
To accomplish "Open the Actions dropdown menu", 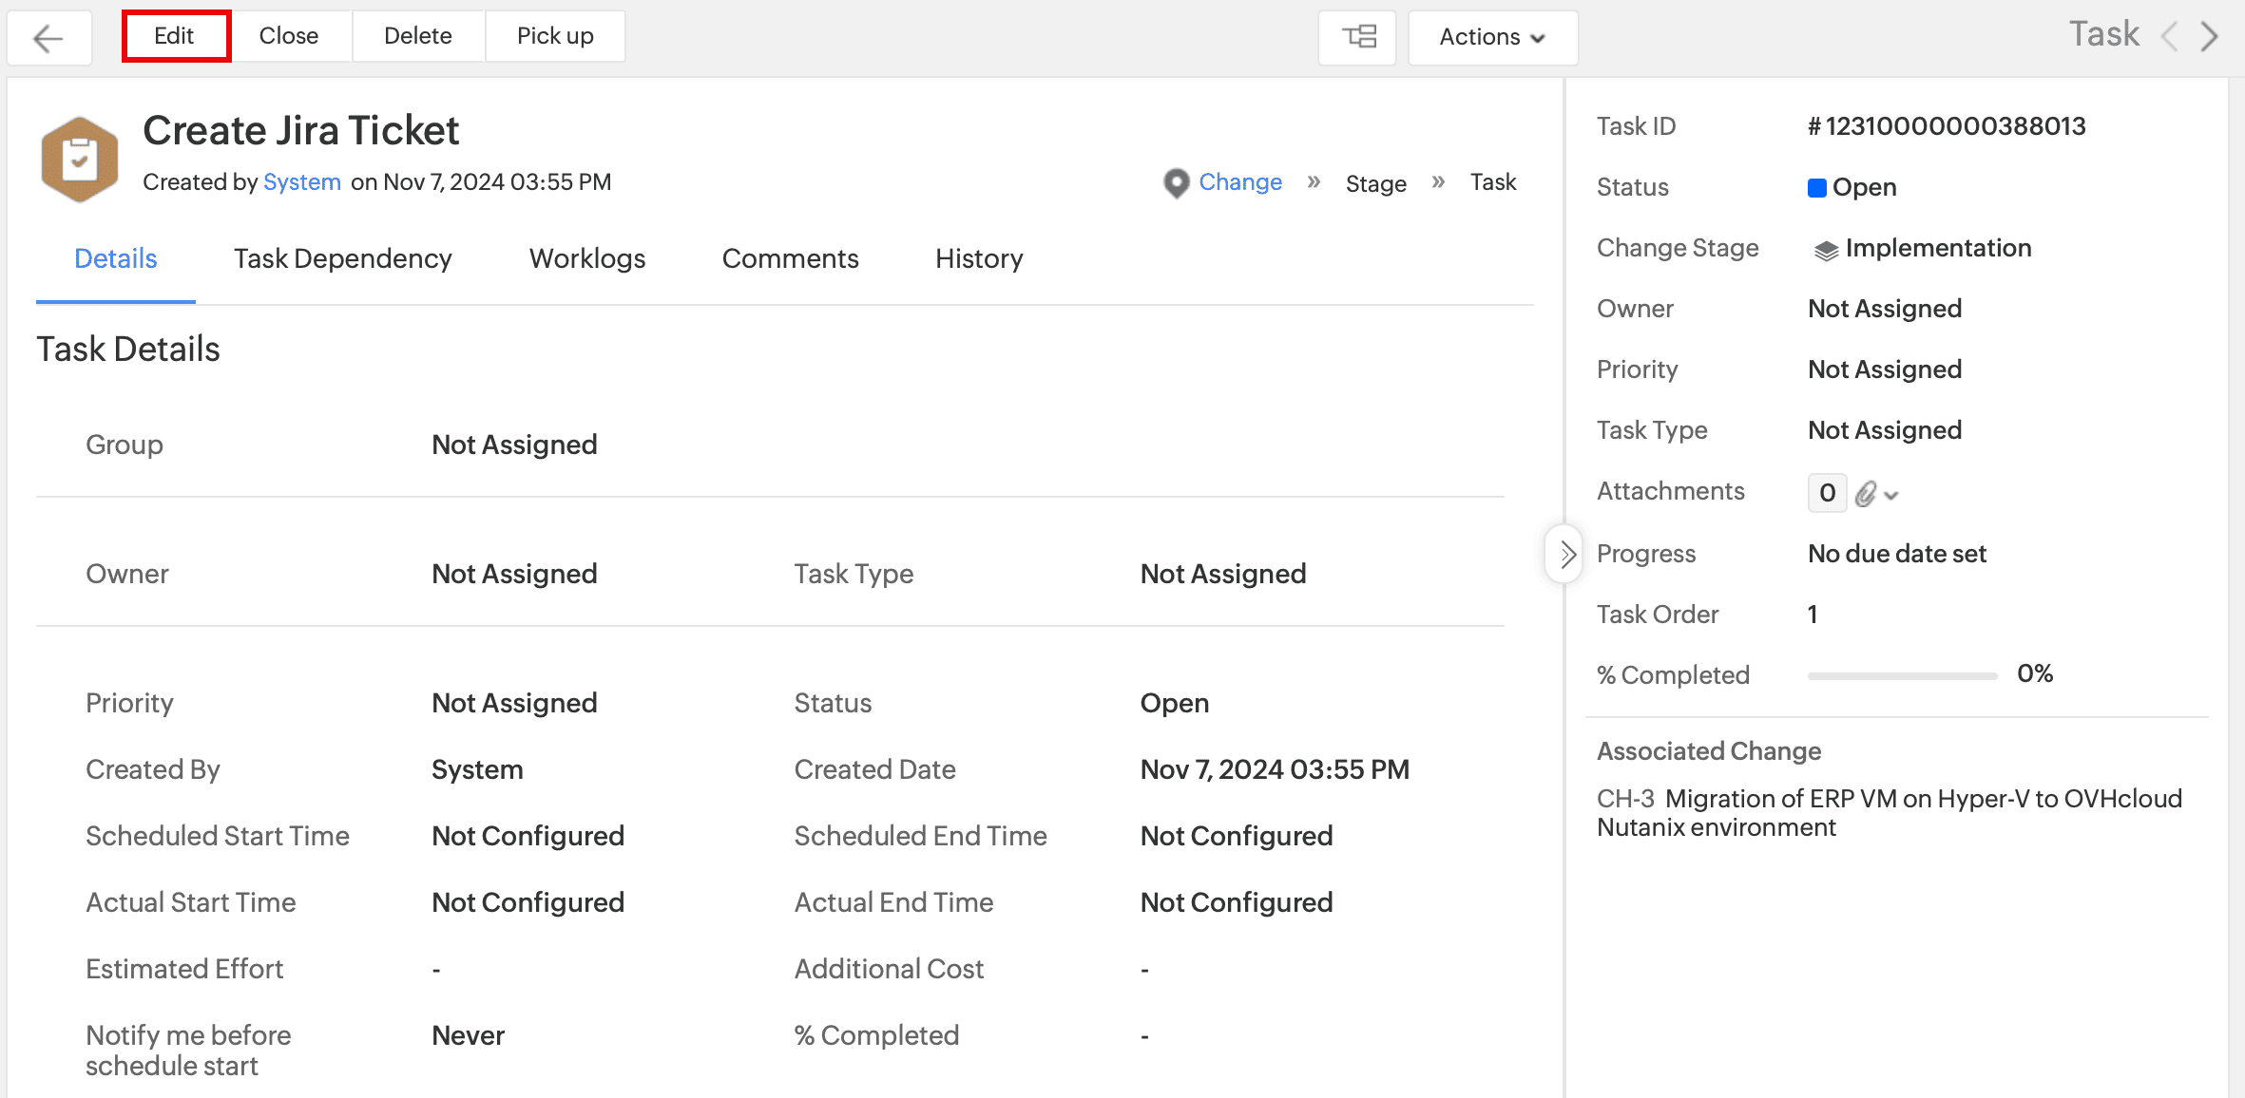I will point(1492,37).
